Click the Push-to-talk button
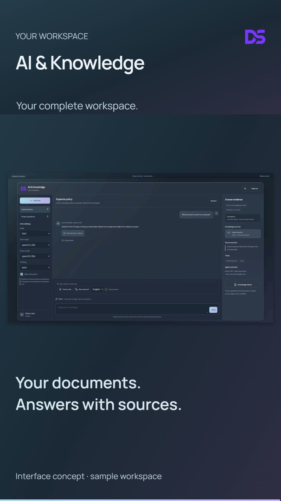Image resolution: width=281 pixels, height=501 pixels. tap(65, 289)
